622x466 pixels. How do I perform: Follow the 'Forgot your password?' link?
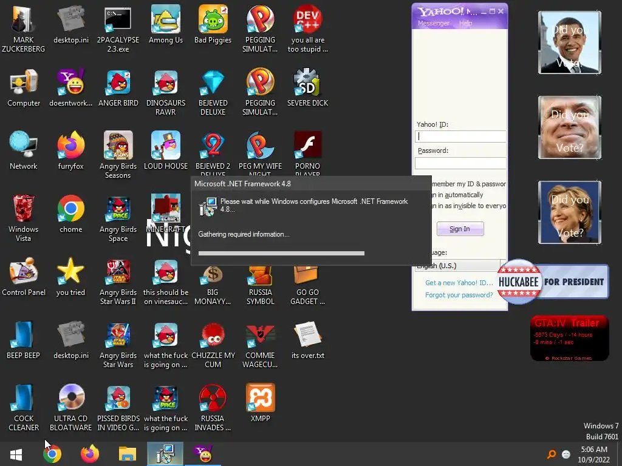(x=459, y=295)
